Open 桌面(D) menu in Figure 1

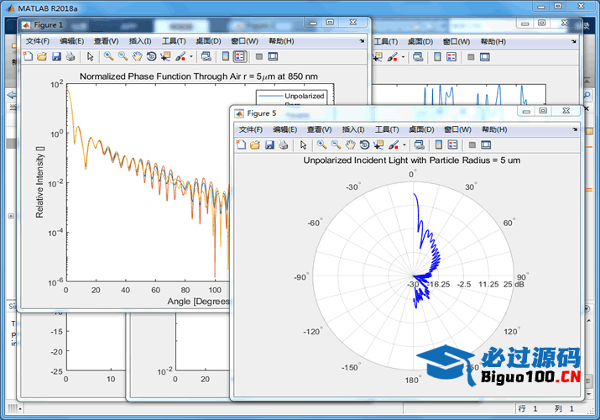click(209, 41)
